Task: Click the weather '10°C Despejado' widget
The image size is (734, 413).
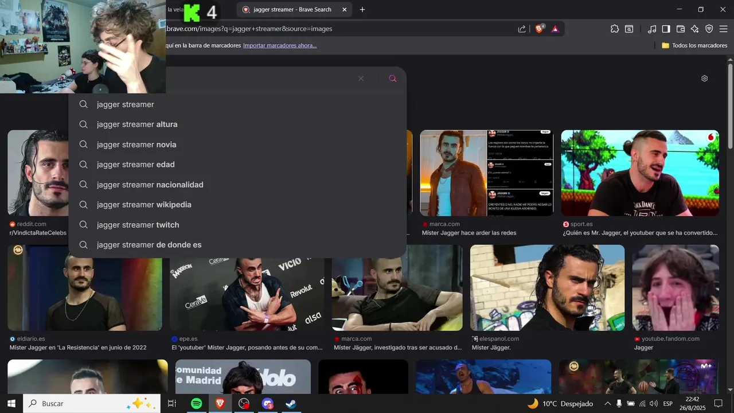Action: (560, 404)
